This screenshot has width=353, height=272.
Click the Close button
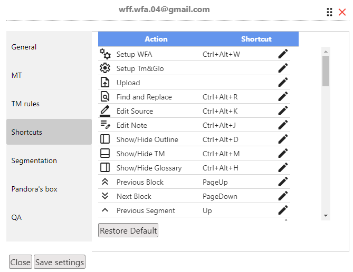(21, 262)
